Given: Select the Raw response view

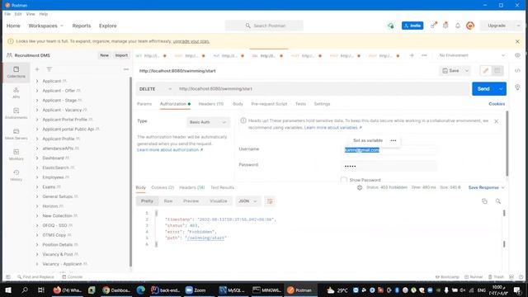Looking at the screenshot, I should coord(168,201).
